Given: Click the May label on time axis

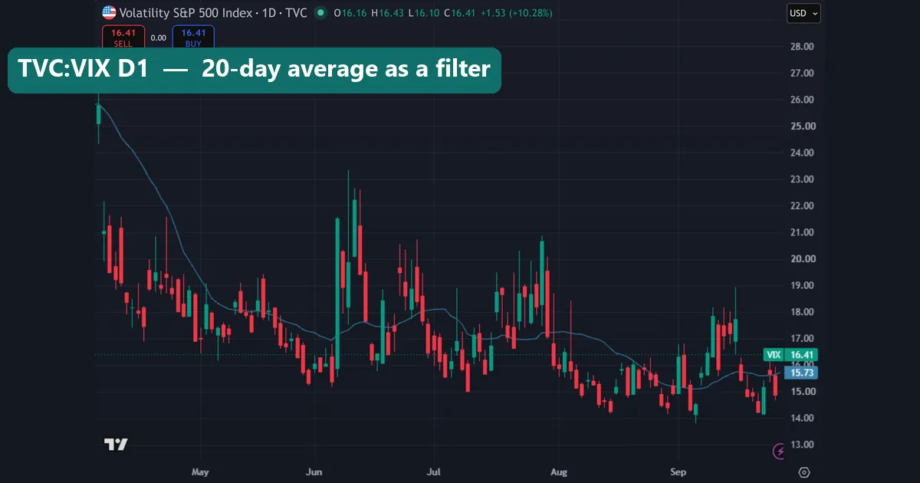Looking at the screenshot, I should coord(200,472).
